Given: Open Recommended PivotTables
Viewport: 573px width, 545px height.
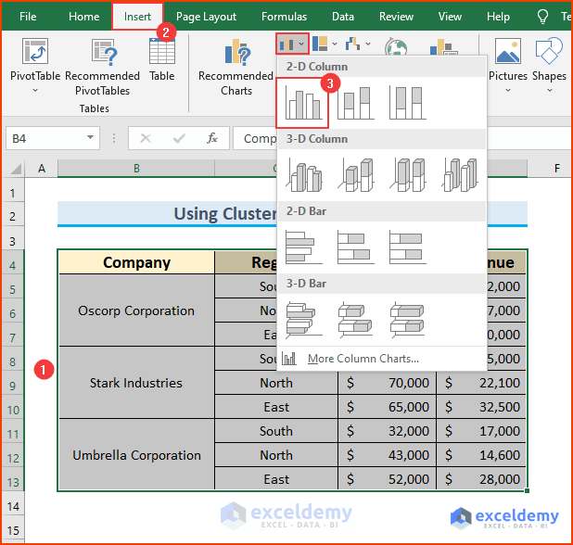Looking at the screenshot, I should coord(103,68).
